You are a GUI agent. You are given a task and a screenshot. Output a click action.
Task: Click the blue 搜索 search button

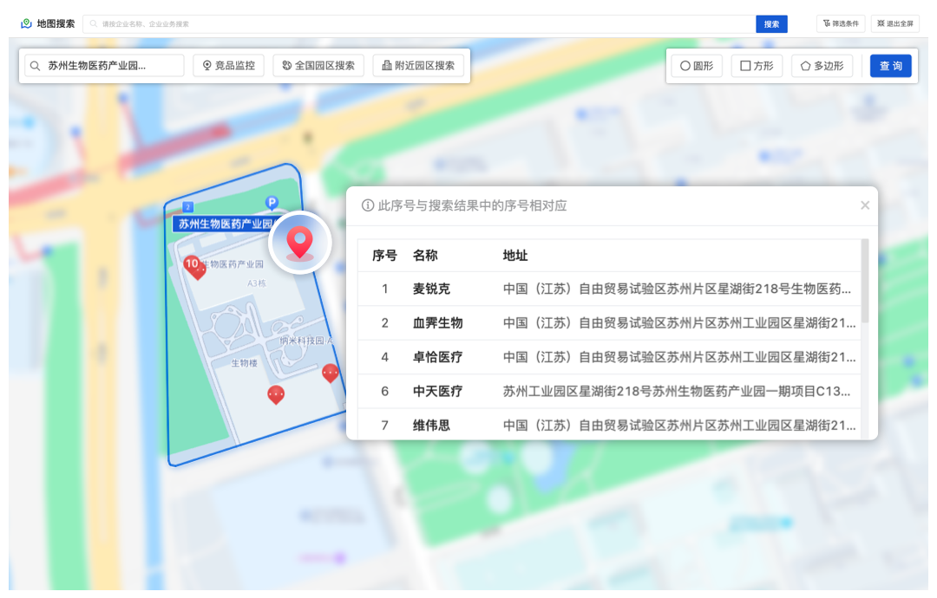point(771,23)
